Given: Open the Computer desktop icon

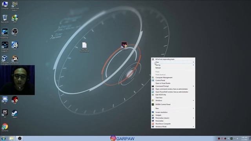Looking at the screenshot, I should [5, 5].
